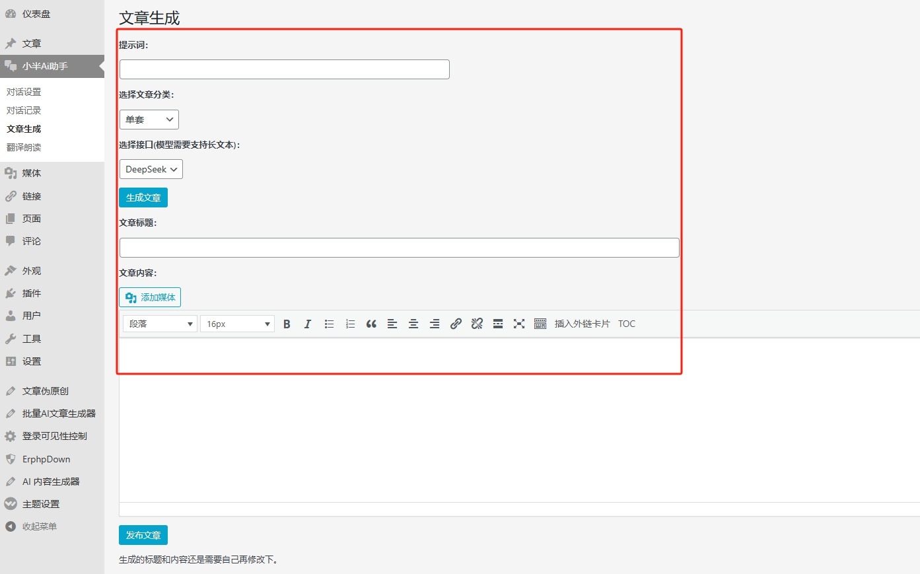
Task: Remove link using the unlink icon
Action: [477, 324]
